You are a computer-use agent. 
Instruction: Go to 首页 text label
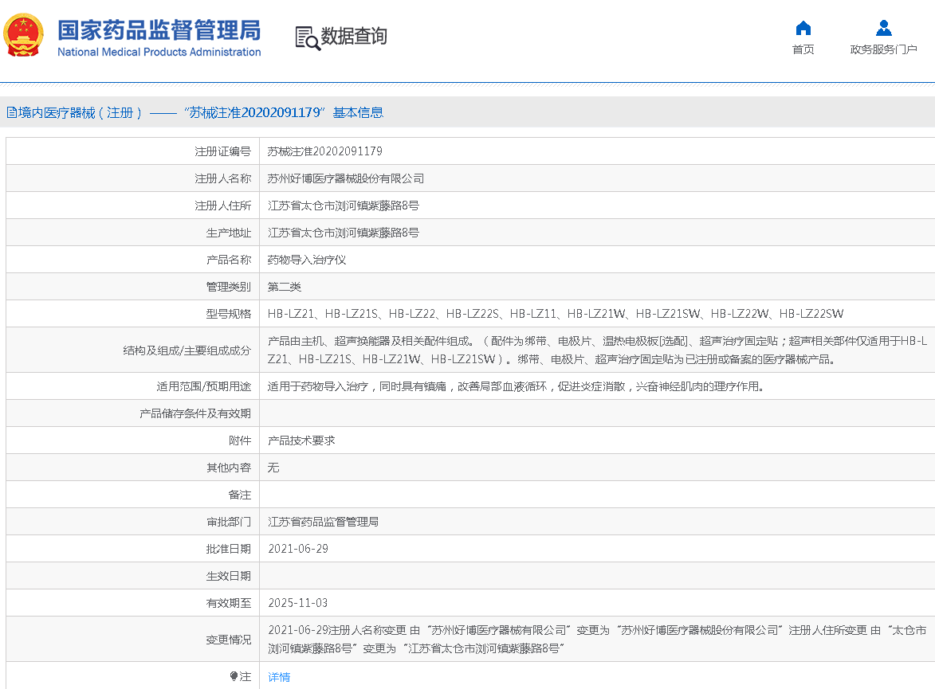click(803, 50)
